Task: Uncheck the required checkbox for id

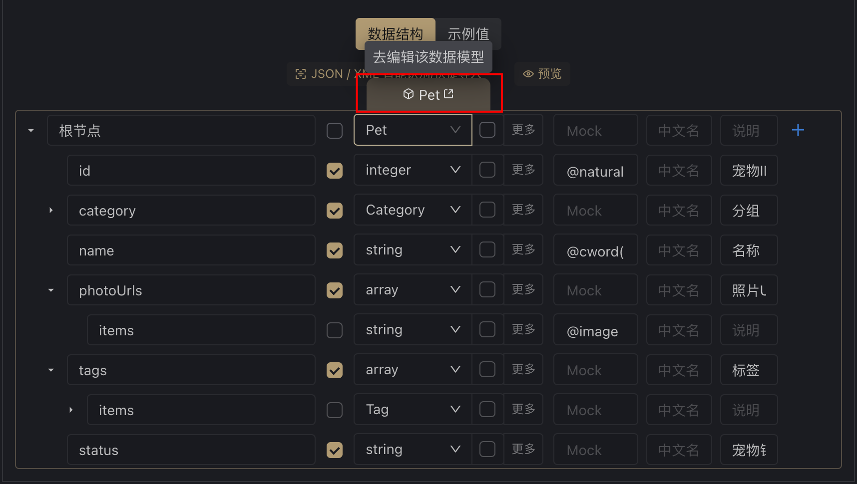Action: pos(335,171)
